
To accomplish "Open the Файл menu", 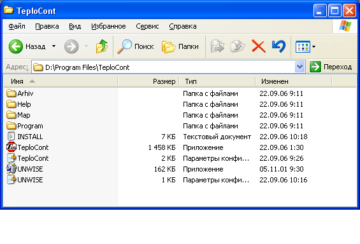I will pos(17,26).
